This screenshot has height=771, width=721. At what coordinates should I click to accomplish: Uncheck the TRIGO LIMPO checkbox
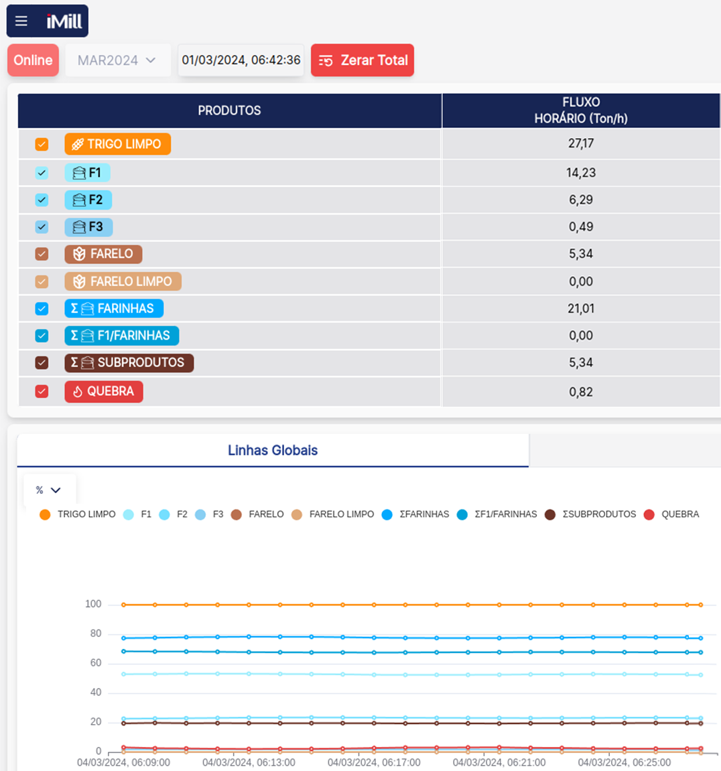(42, 145)
